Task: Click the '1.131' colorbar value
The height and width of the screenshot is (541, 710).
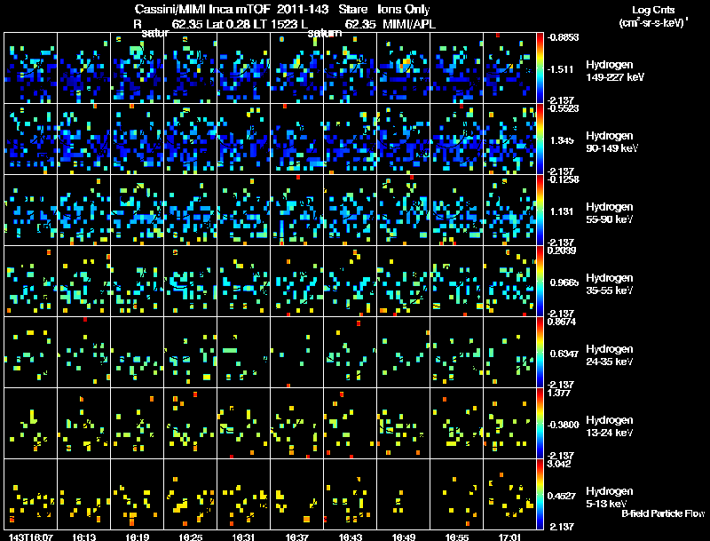Action: point(562,211)
